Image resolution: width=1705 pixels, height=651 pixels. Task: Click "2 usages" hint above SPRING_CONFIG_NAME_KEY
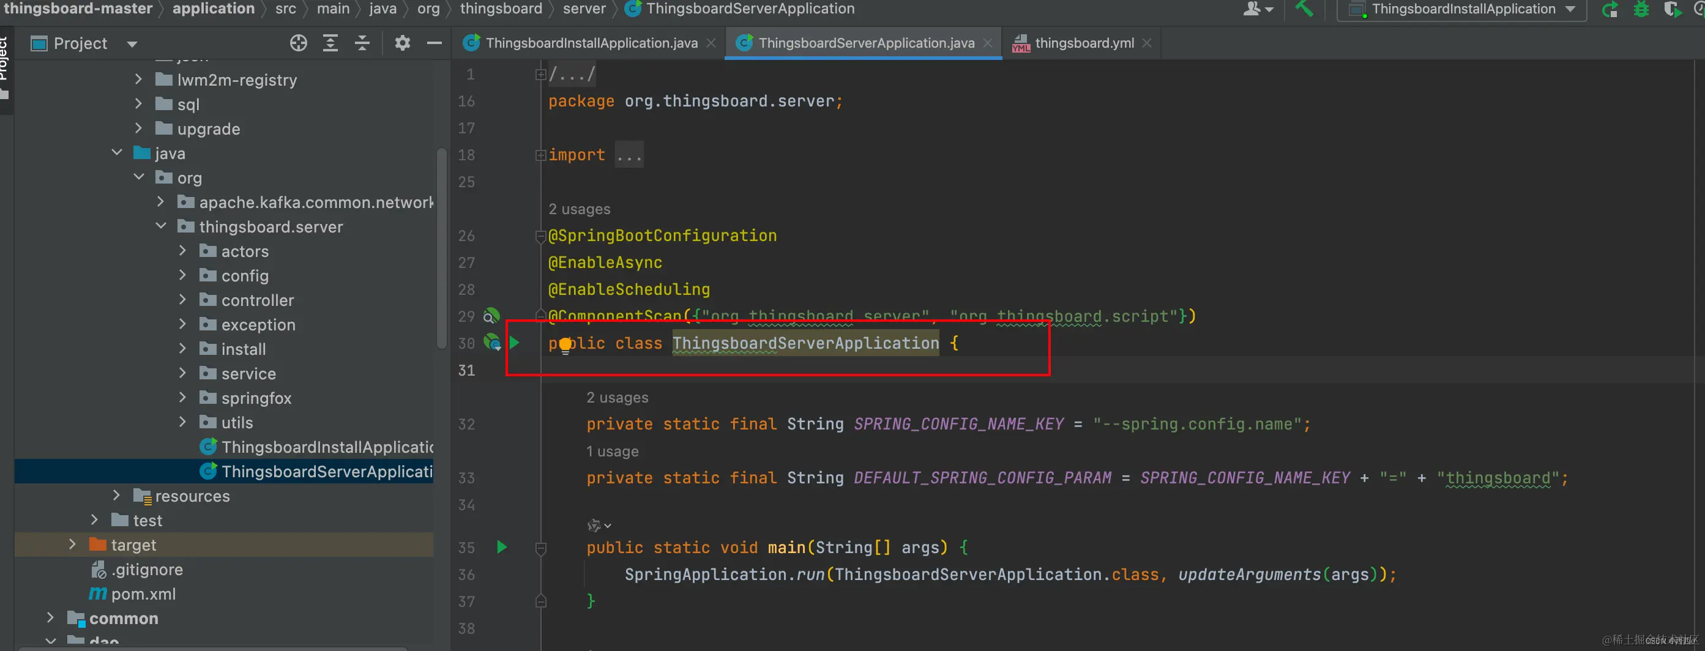tap(617, 398)
